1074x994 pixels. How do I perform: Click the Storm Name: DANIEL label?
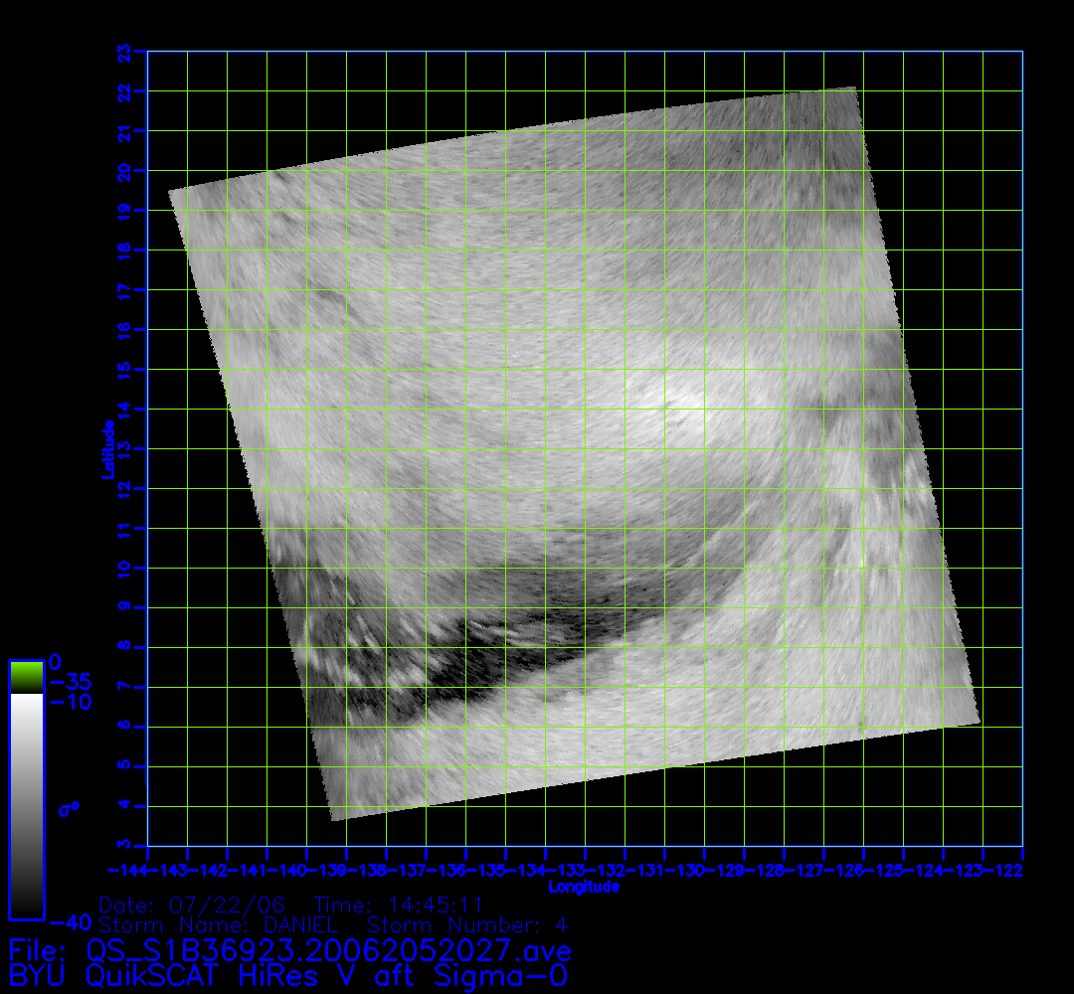tap(221, 925)
